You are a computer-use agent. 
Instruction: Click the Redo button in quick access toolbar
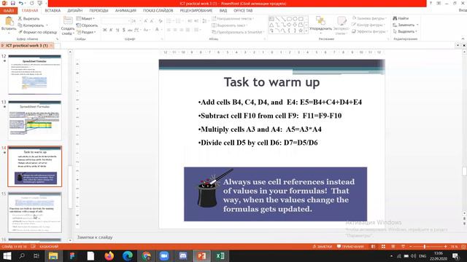(31, 3)
